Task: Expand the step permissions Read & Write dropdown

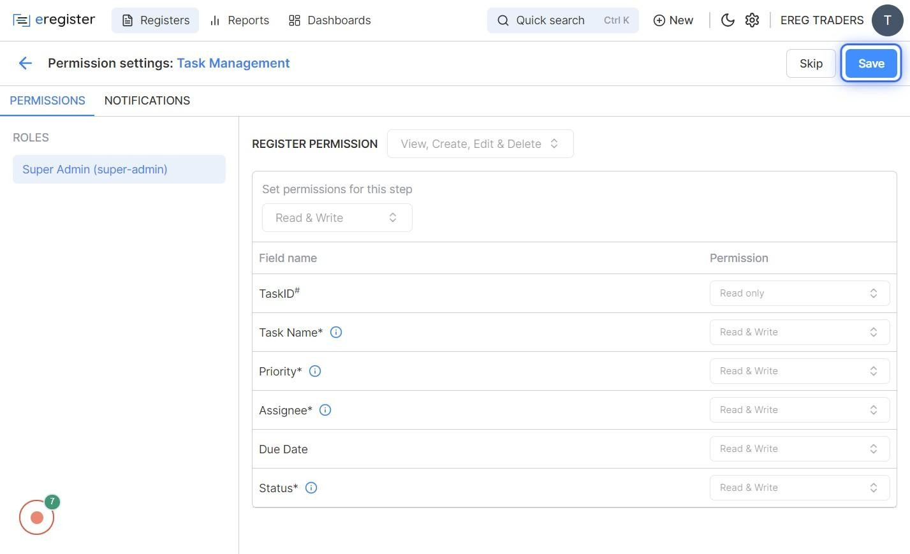Action: 337,218
